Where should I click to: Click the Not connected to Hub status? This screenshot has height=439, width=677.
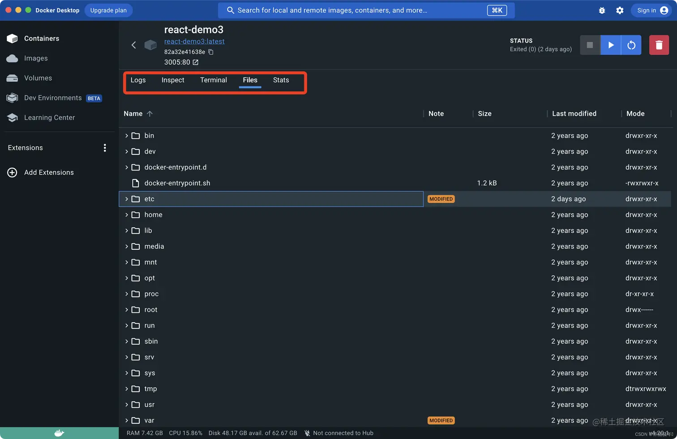pos(338,433)
